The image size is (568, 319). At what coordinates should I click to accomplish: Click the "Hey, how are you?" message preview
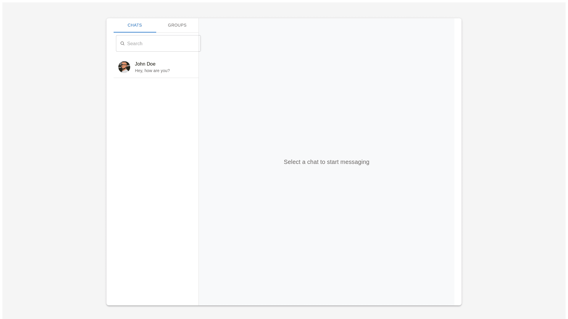coord(152,71)
